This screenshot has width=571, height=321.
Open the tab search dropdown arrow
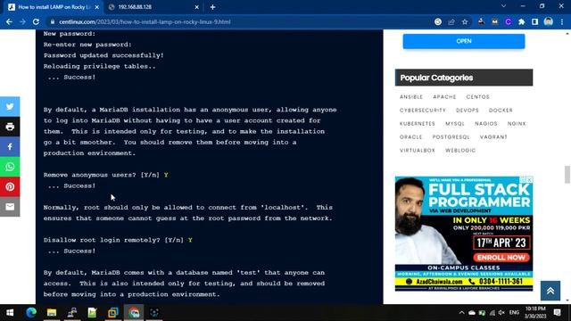click(503, 6)
